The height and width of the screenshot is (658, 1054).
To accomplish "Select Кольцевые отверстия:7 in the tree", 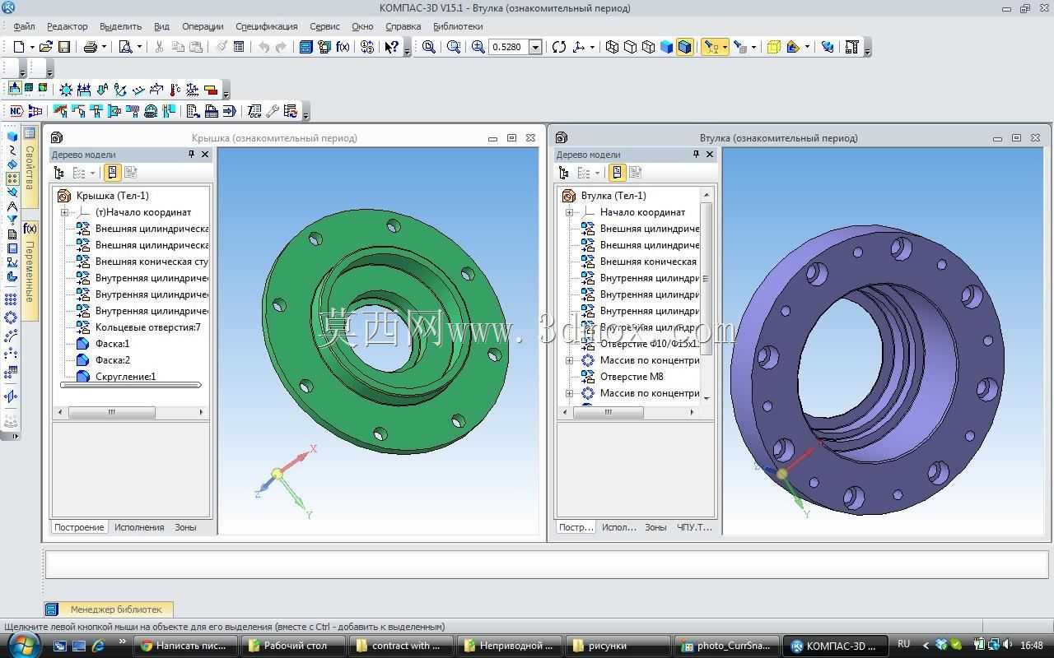I will pyautogui.click(x=148, y=327).
